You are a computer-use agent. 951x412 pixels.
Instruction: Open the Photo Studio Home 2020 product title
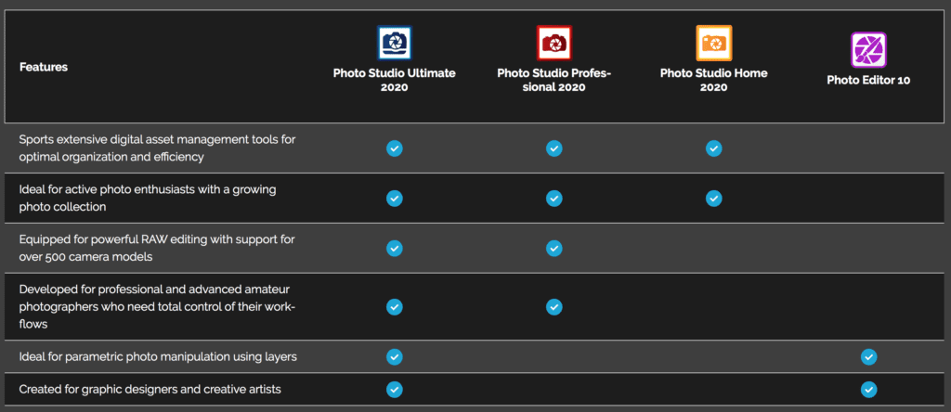[x=714, y=80]
